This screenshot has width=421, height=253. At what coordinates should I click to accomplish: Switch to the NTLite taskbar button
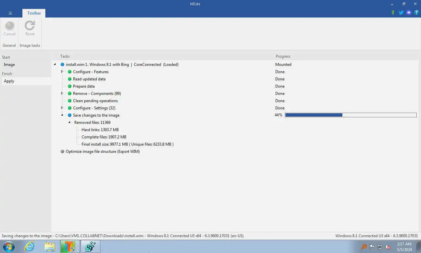coord(70,246)
